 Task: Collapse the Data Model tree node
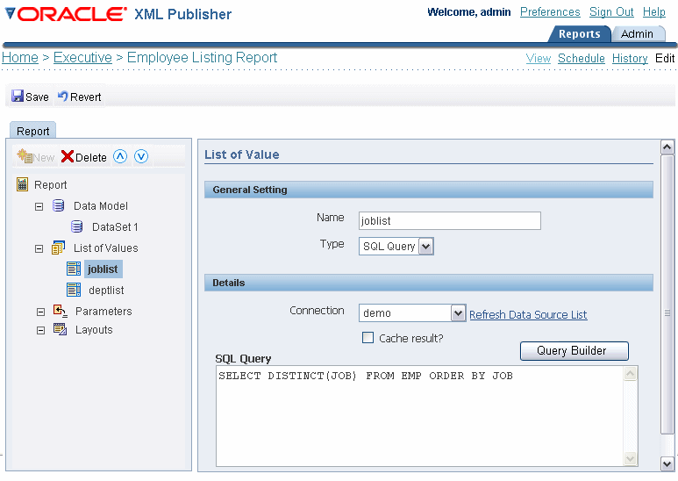39,207
